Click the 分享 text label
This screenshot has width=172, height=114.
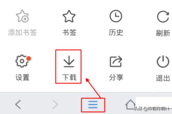[x=116, y=77]
